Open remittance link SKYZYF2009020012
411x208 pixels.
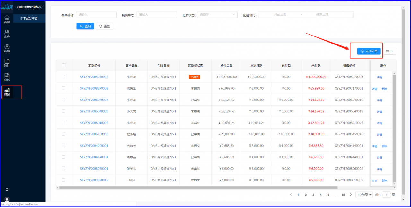tap(94, 180)
